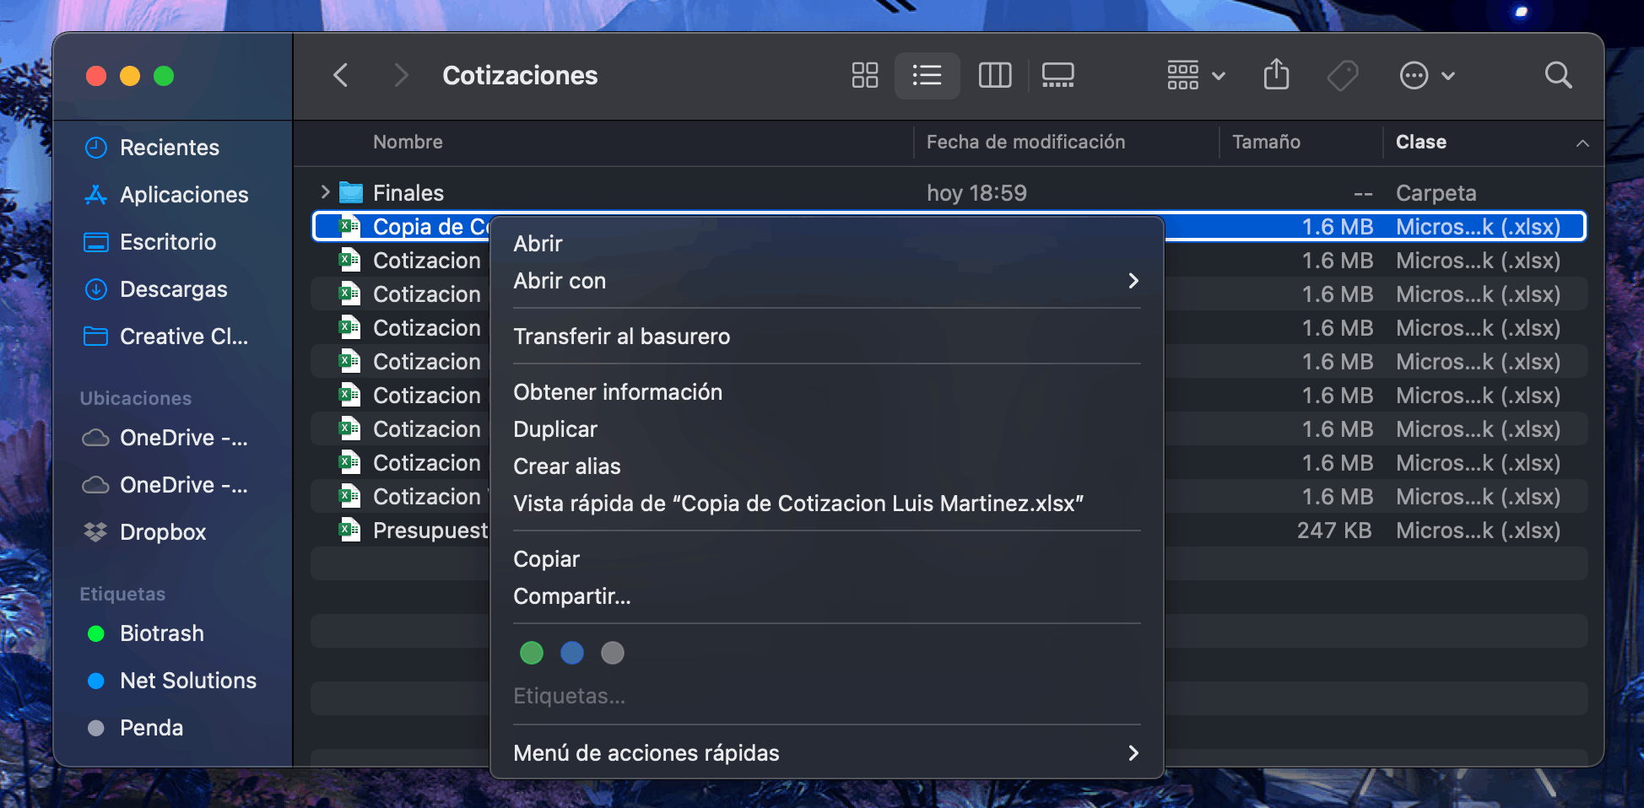The height and width of the screenshot is (808, 1644).
Task: Go back with the left chevron arrow
Action: tap(341, 76)
